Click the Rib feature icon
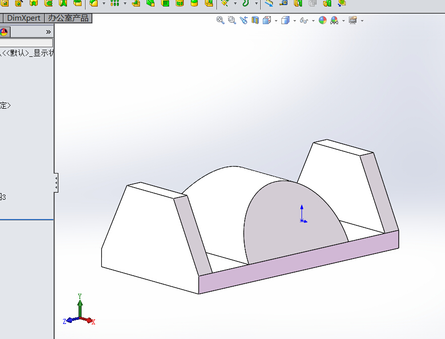This screenshot has width=445, height=339. coord(136,3)
